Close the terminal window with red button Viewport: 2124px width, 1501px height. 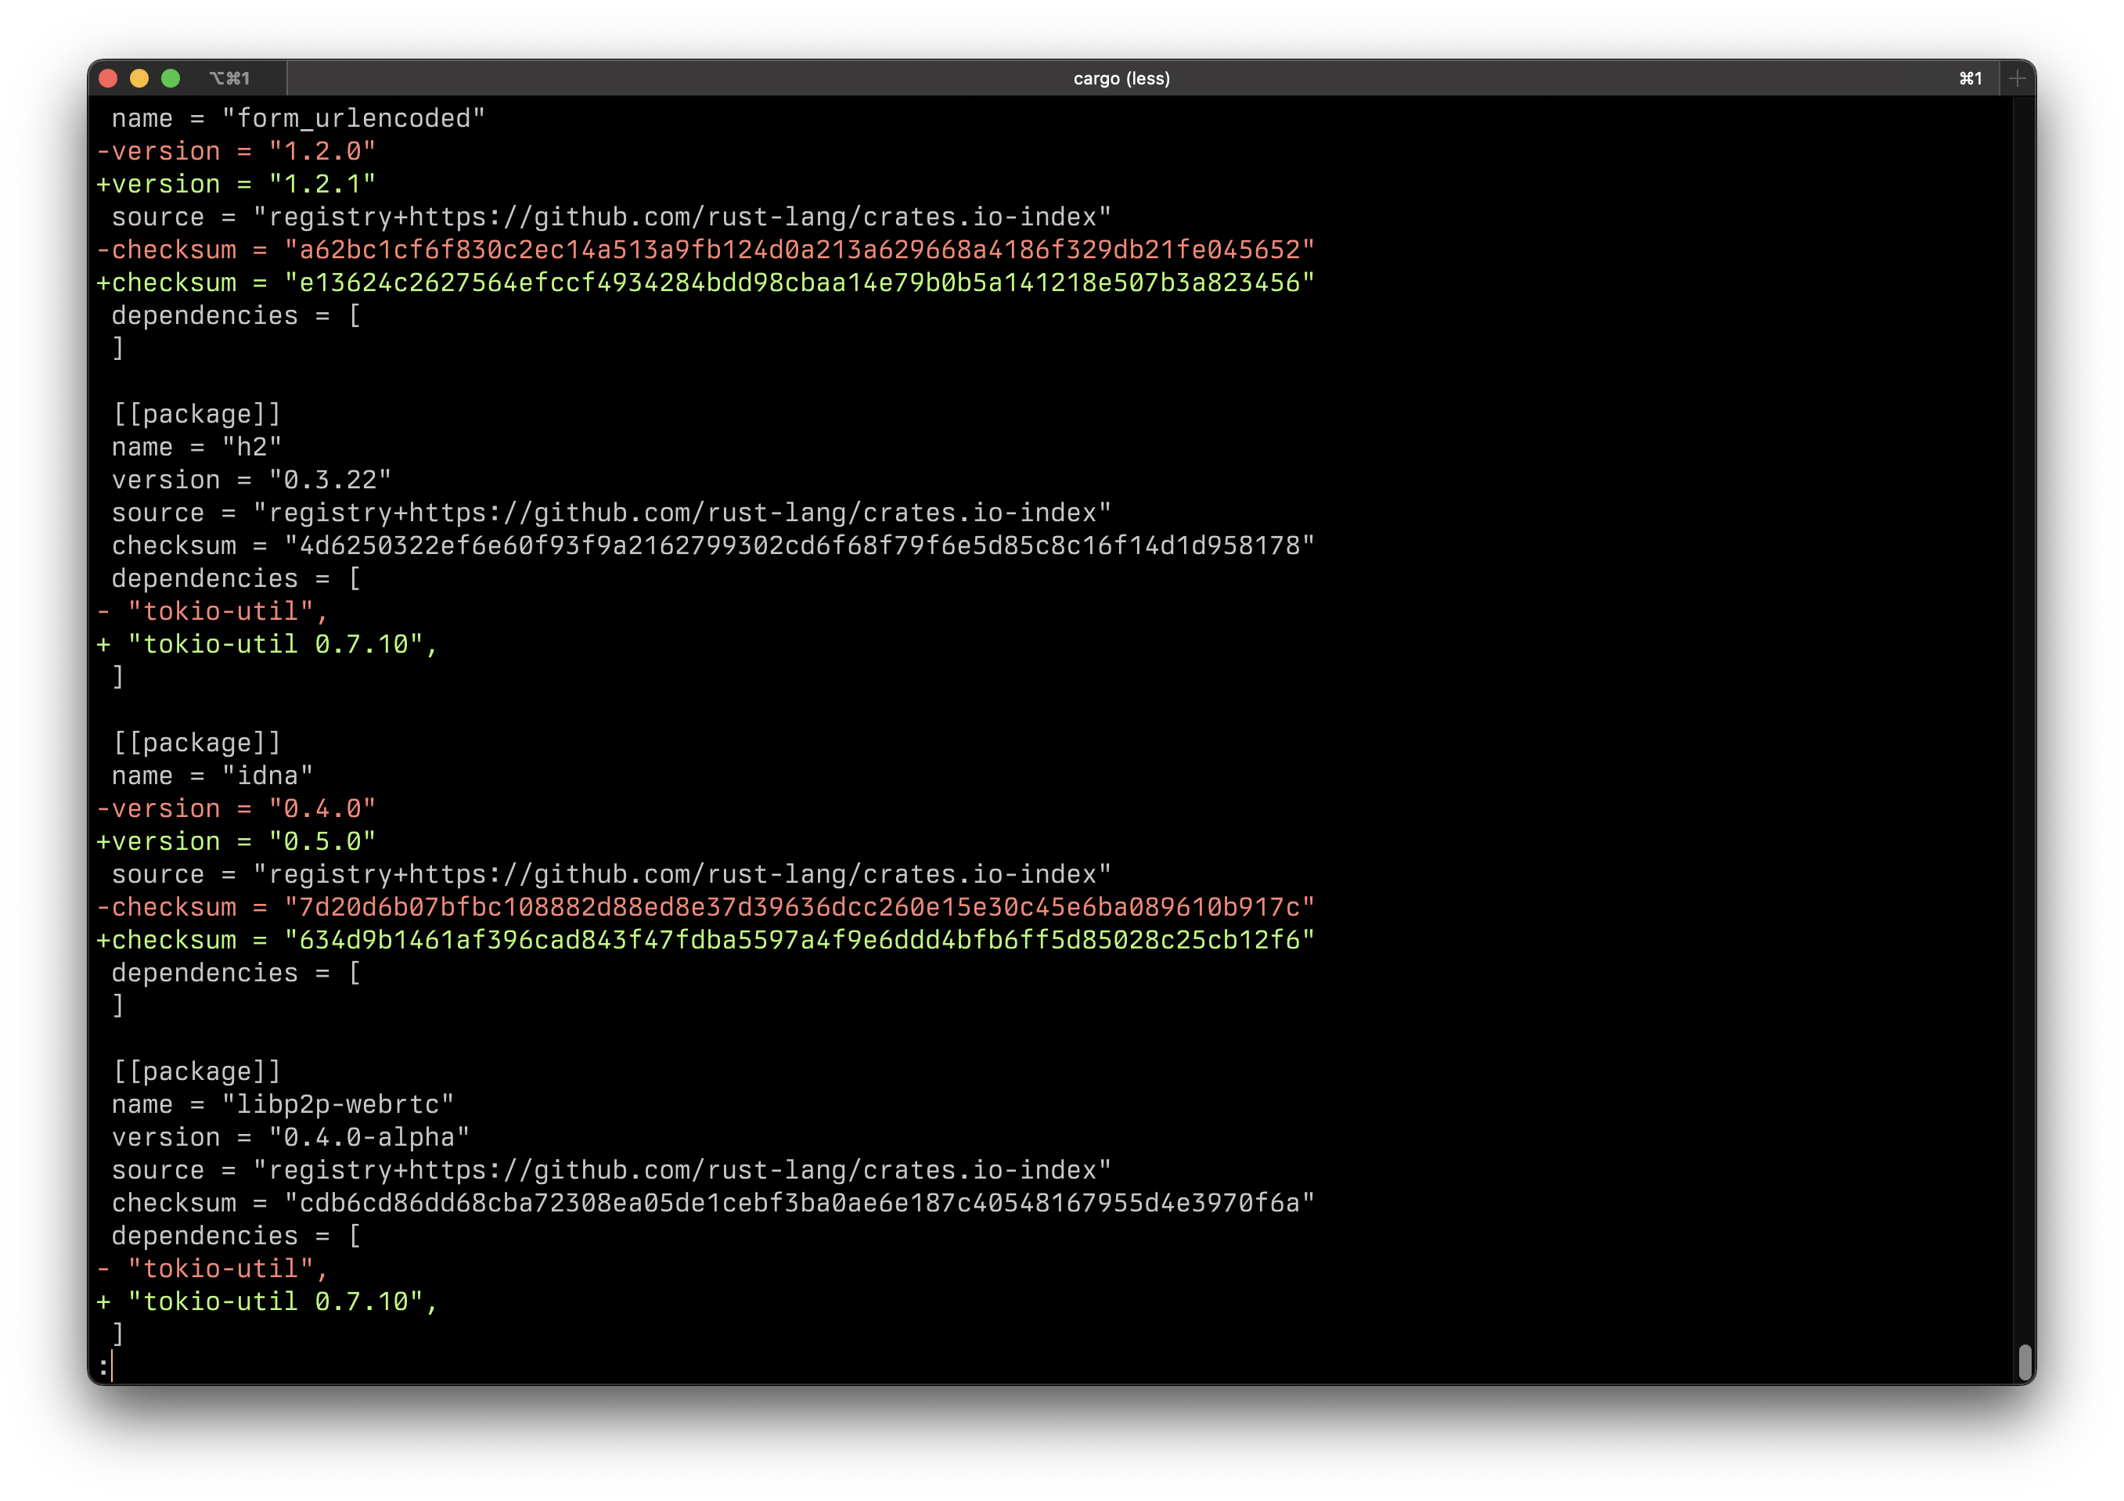pyautogui.click(x=108, y=78)
